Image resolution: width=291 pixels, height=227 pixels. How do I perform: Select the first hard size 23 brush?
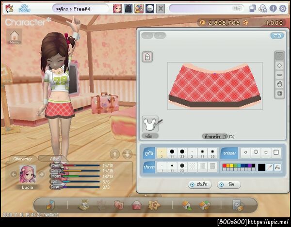click(182, 153)
